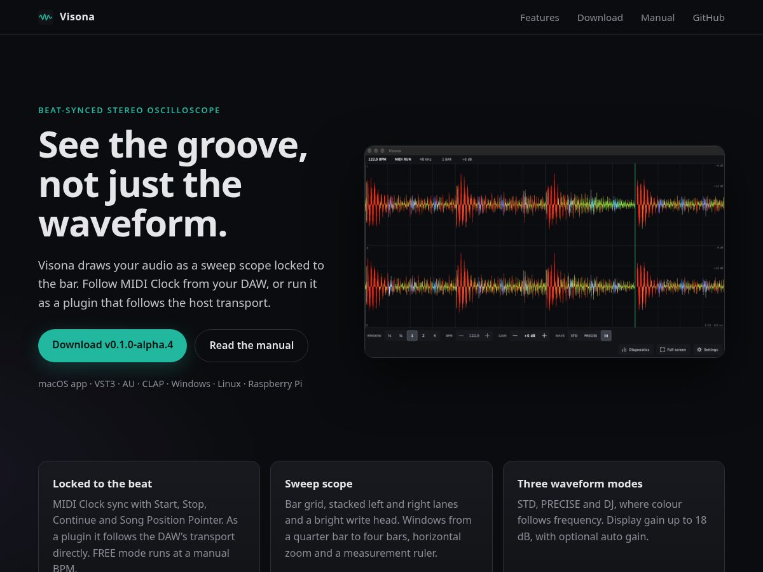Select 2-bar window in app preview
Viewport: 763px width, 572px height.
[423, 336]
